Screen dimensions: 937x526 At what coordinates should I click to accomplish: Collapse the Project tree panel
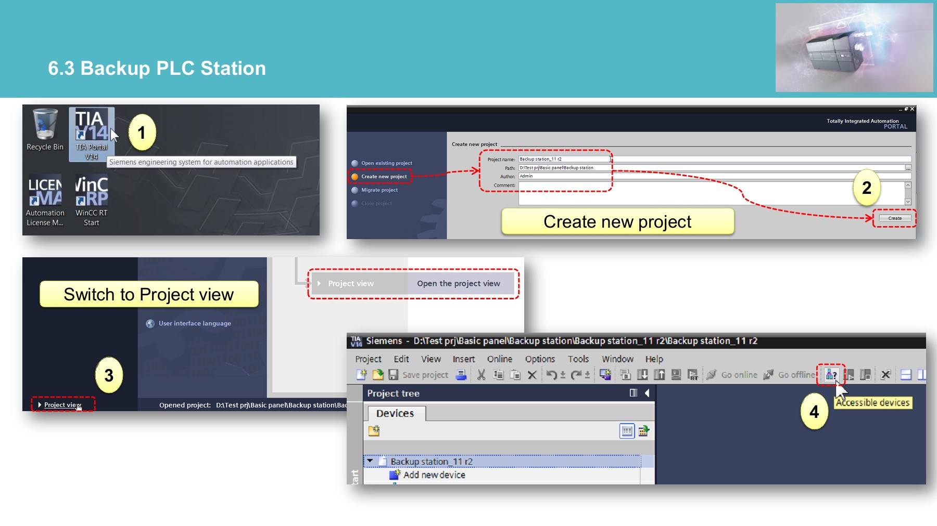click(x=647, y=393)
